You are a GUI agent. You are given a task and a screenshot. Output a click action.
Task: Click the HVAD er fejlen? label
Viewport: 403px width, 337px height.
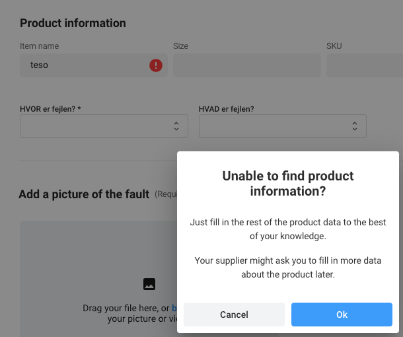click(x=226, y=109)
